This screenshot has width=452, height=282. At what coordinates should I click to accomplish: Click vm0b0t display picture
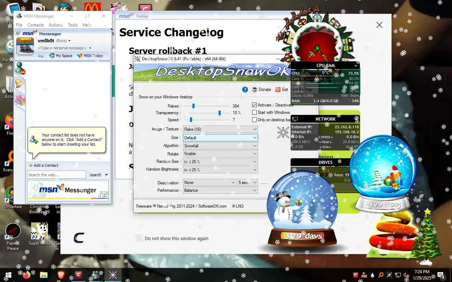pos(25,46)
